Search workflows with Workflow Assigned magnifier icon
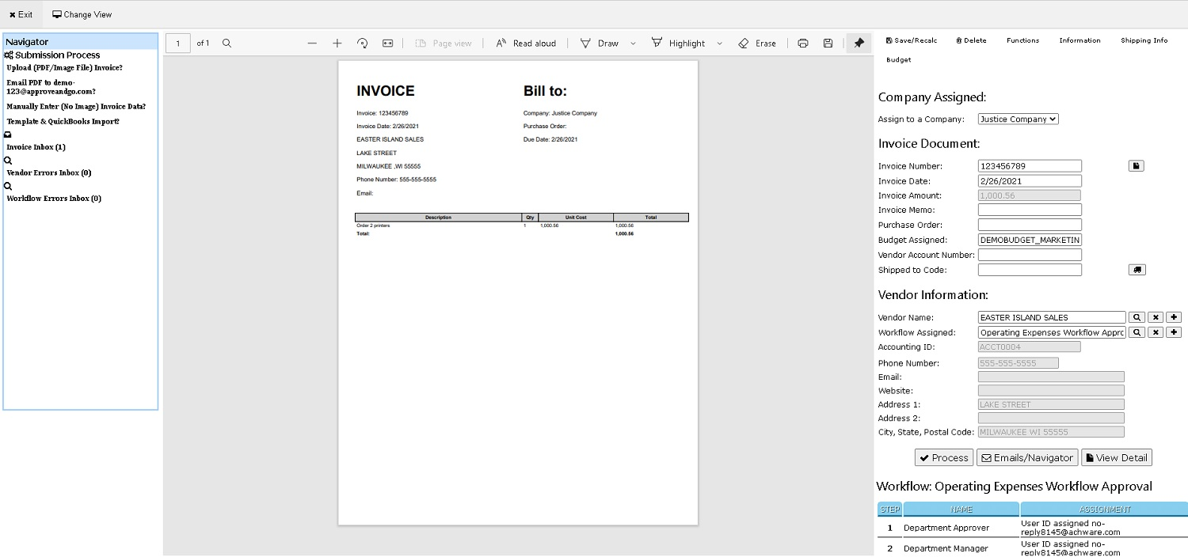Viewport: 1188px width, 557px height. (1137, 332)
